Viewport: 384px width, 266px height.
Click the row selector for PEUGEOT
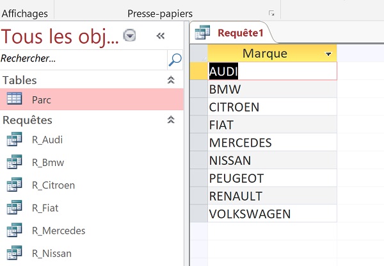pos(199,178)
